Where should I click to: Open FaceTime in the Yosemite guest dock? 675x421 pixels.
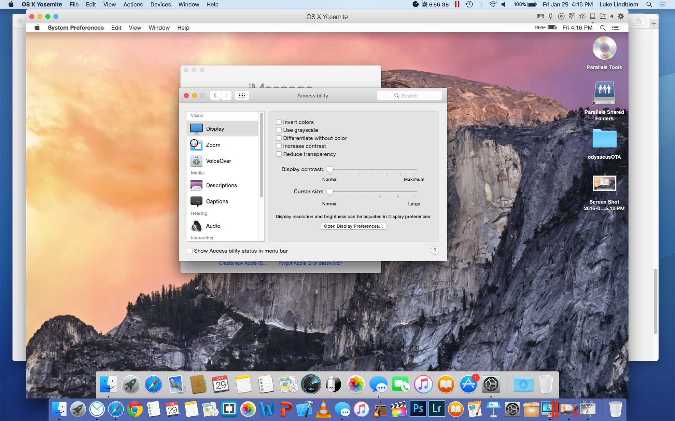(x=401, y=385)
